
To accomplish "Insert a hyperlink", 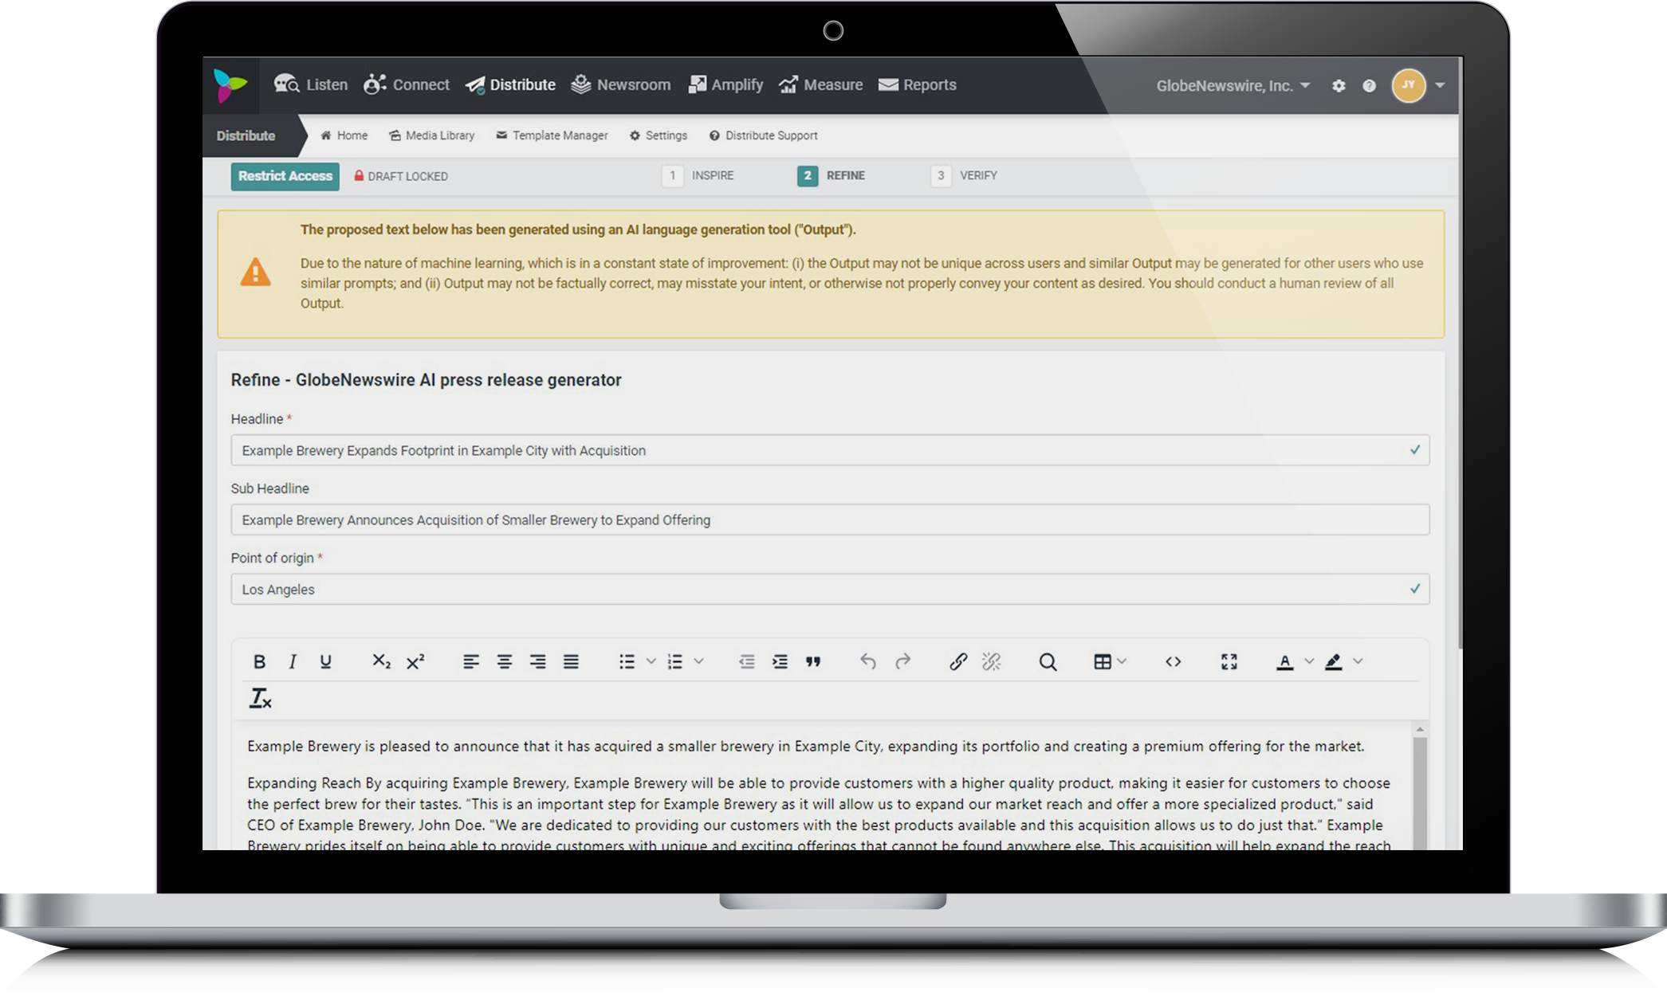I will point(958,661).
